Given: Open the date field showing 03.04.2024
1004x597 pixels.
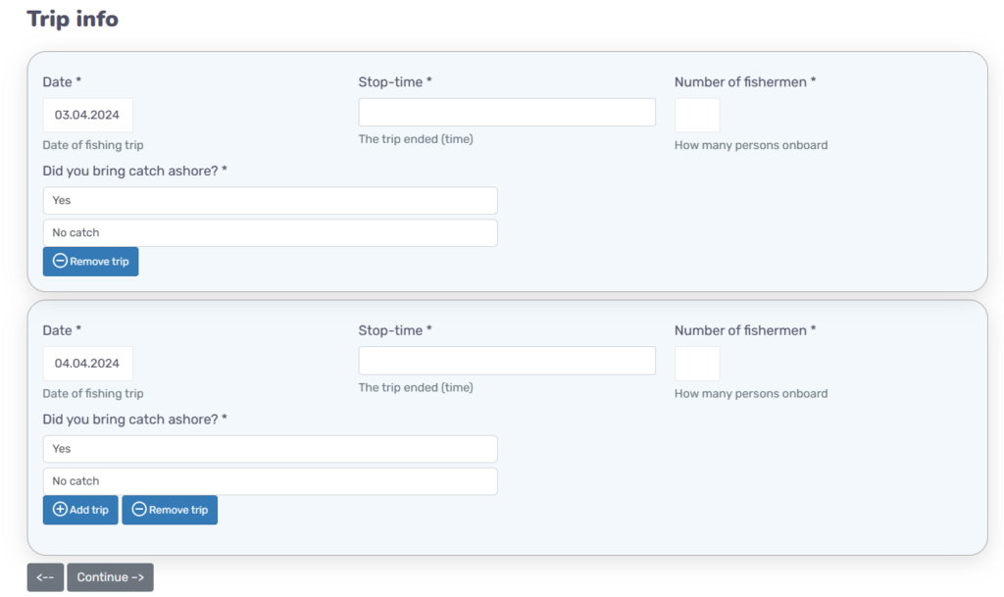Looking at the screenshot, I should click(87, 115).
